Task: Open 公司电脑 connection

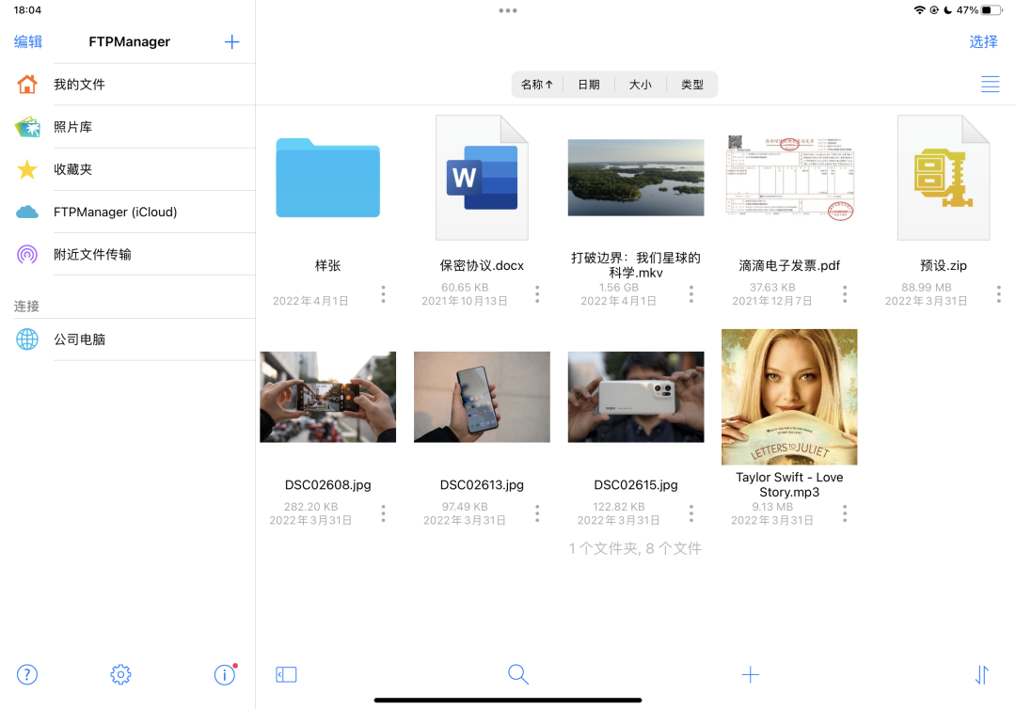Action: [79, 339]
